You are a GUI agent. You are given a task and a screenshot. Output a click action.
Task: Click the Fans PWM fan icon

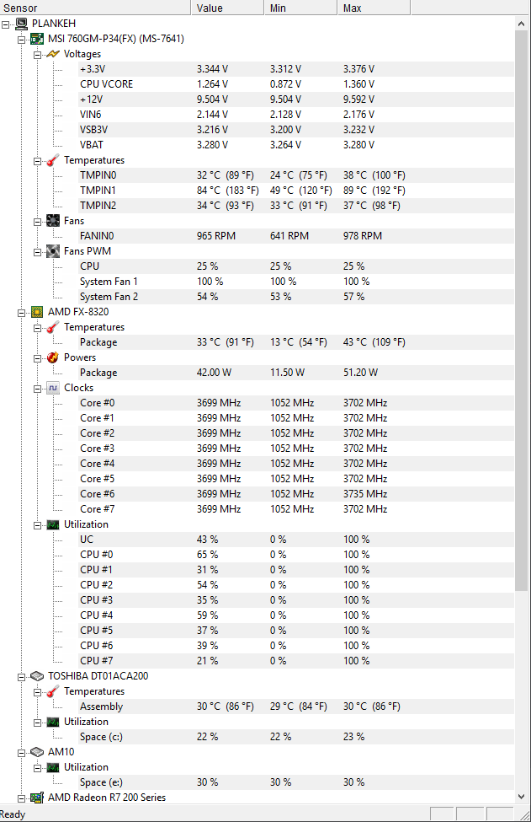tap(53, 251)
